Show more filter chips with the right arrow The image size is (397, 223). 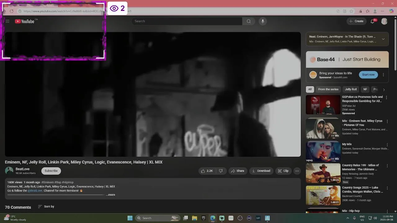[384, 90]
